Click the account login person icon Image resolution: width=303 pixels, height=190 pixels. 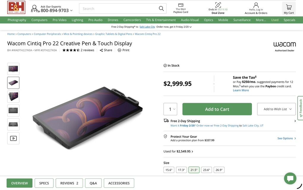point(256,5)
